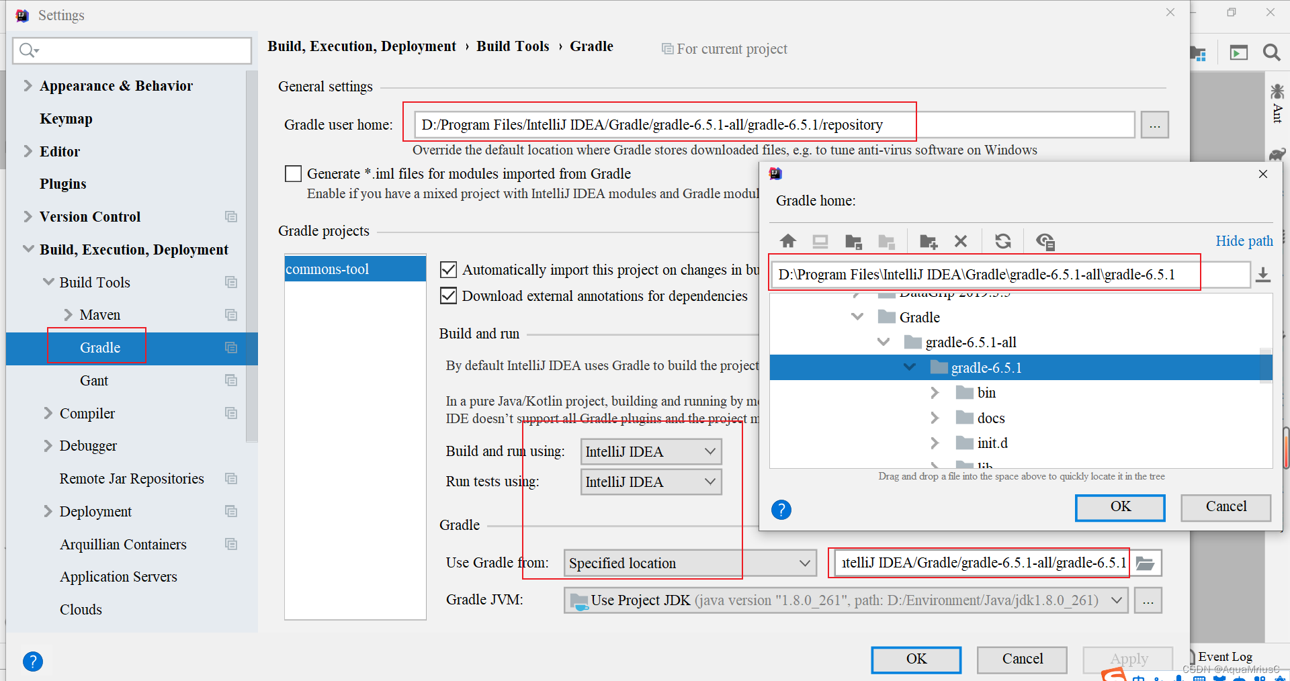Toggle Automatically import this project checkbox

pos(448,270)
